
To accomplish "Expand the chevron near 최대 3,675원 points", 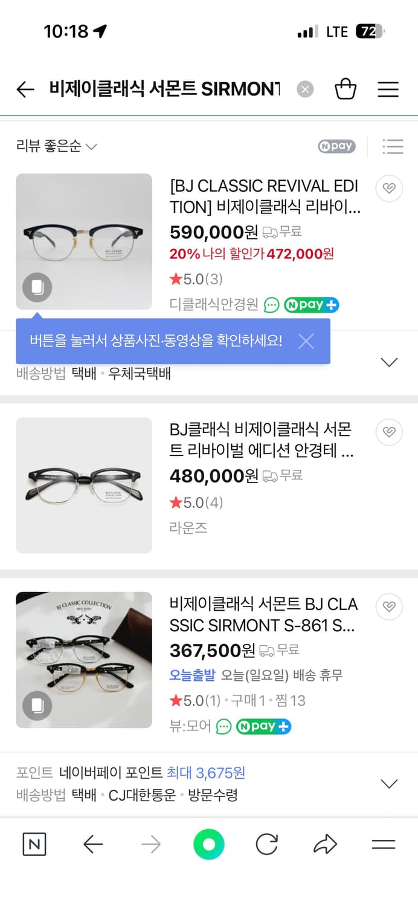I will click(x=389, y=782).
